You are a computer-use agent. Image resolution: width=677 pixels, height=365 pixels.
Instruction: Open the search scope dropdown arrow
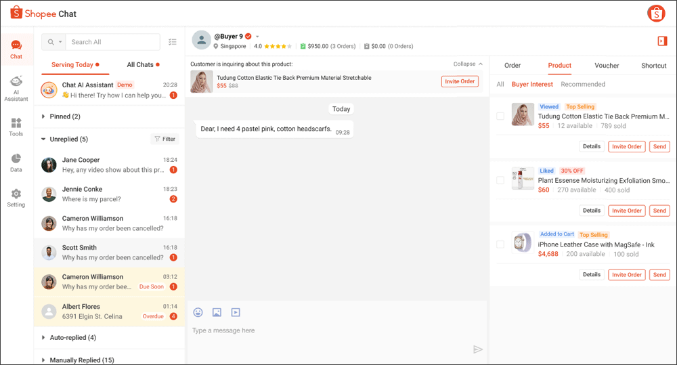click(x=60, y=42)
